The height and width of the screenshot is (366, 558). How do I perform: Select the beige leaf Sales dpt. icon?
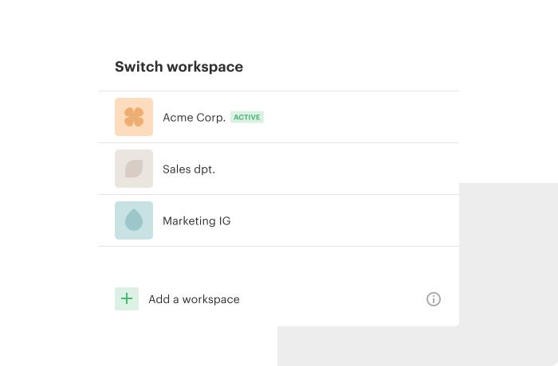click(134, 169)
